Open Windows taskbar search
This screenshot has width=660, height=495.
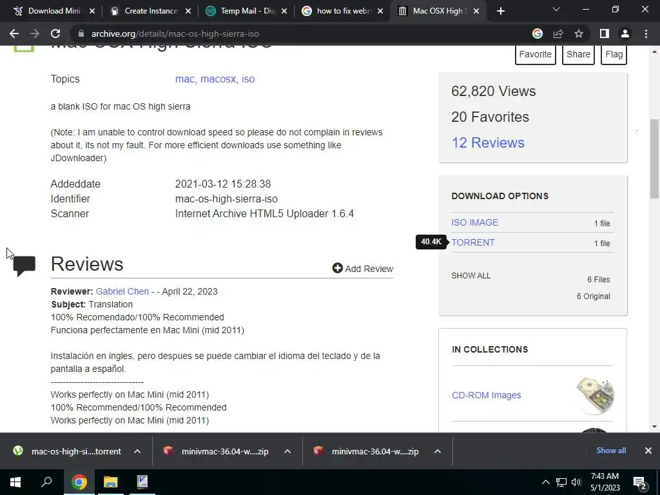(46, 482)
